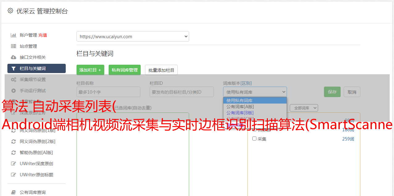Click the green 添加栏目 + button
Image resolution: width=394 pixels, height=196 pixels.
[x=90, y=70]
